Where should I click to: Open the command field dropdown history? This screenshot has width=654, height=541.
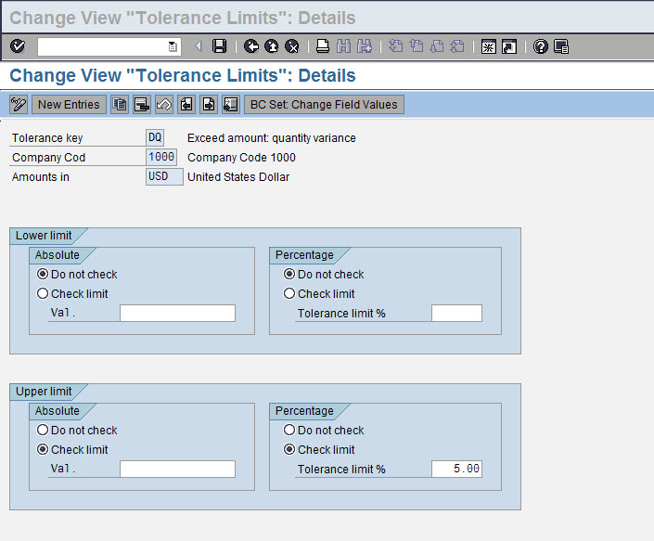pos(173,46)
